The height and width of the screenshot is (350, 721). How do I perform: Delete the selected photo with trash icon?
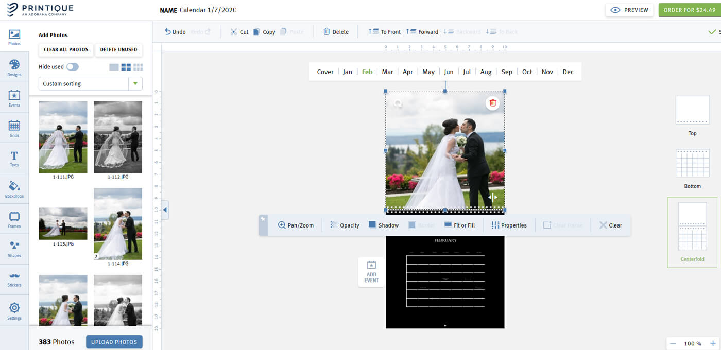point(492,102)
